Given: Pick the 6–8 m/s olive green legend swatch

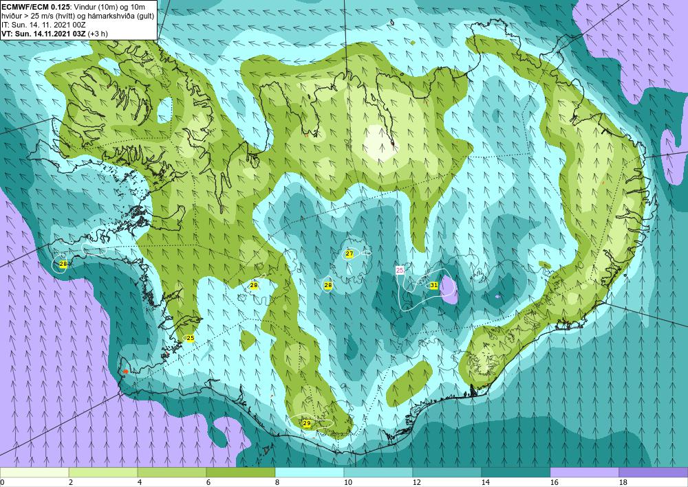Looking at the screenshot, I should (240, 473).
